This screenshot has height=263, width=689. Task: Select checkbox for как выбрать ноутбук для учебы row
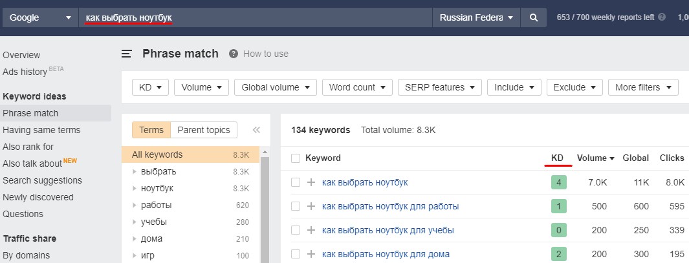(296, 230)
